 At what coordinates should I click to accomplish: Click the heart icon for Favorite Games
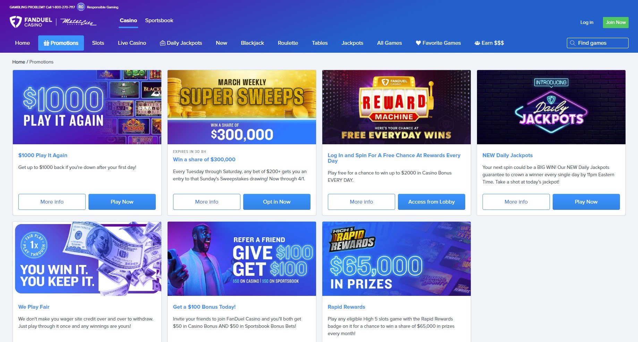(418, 43)
